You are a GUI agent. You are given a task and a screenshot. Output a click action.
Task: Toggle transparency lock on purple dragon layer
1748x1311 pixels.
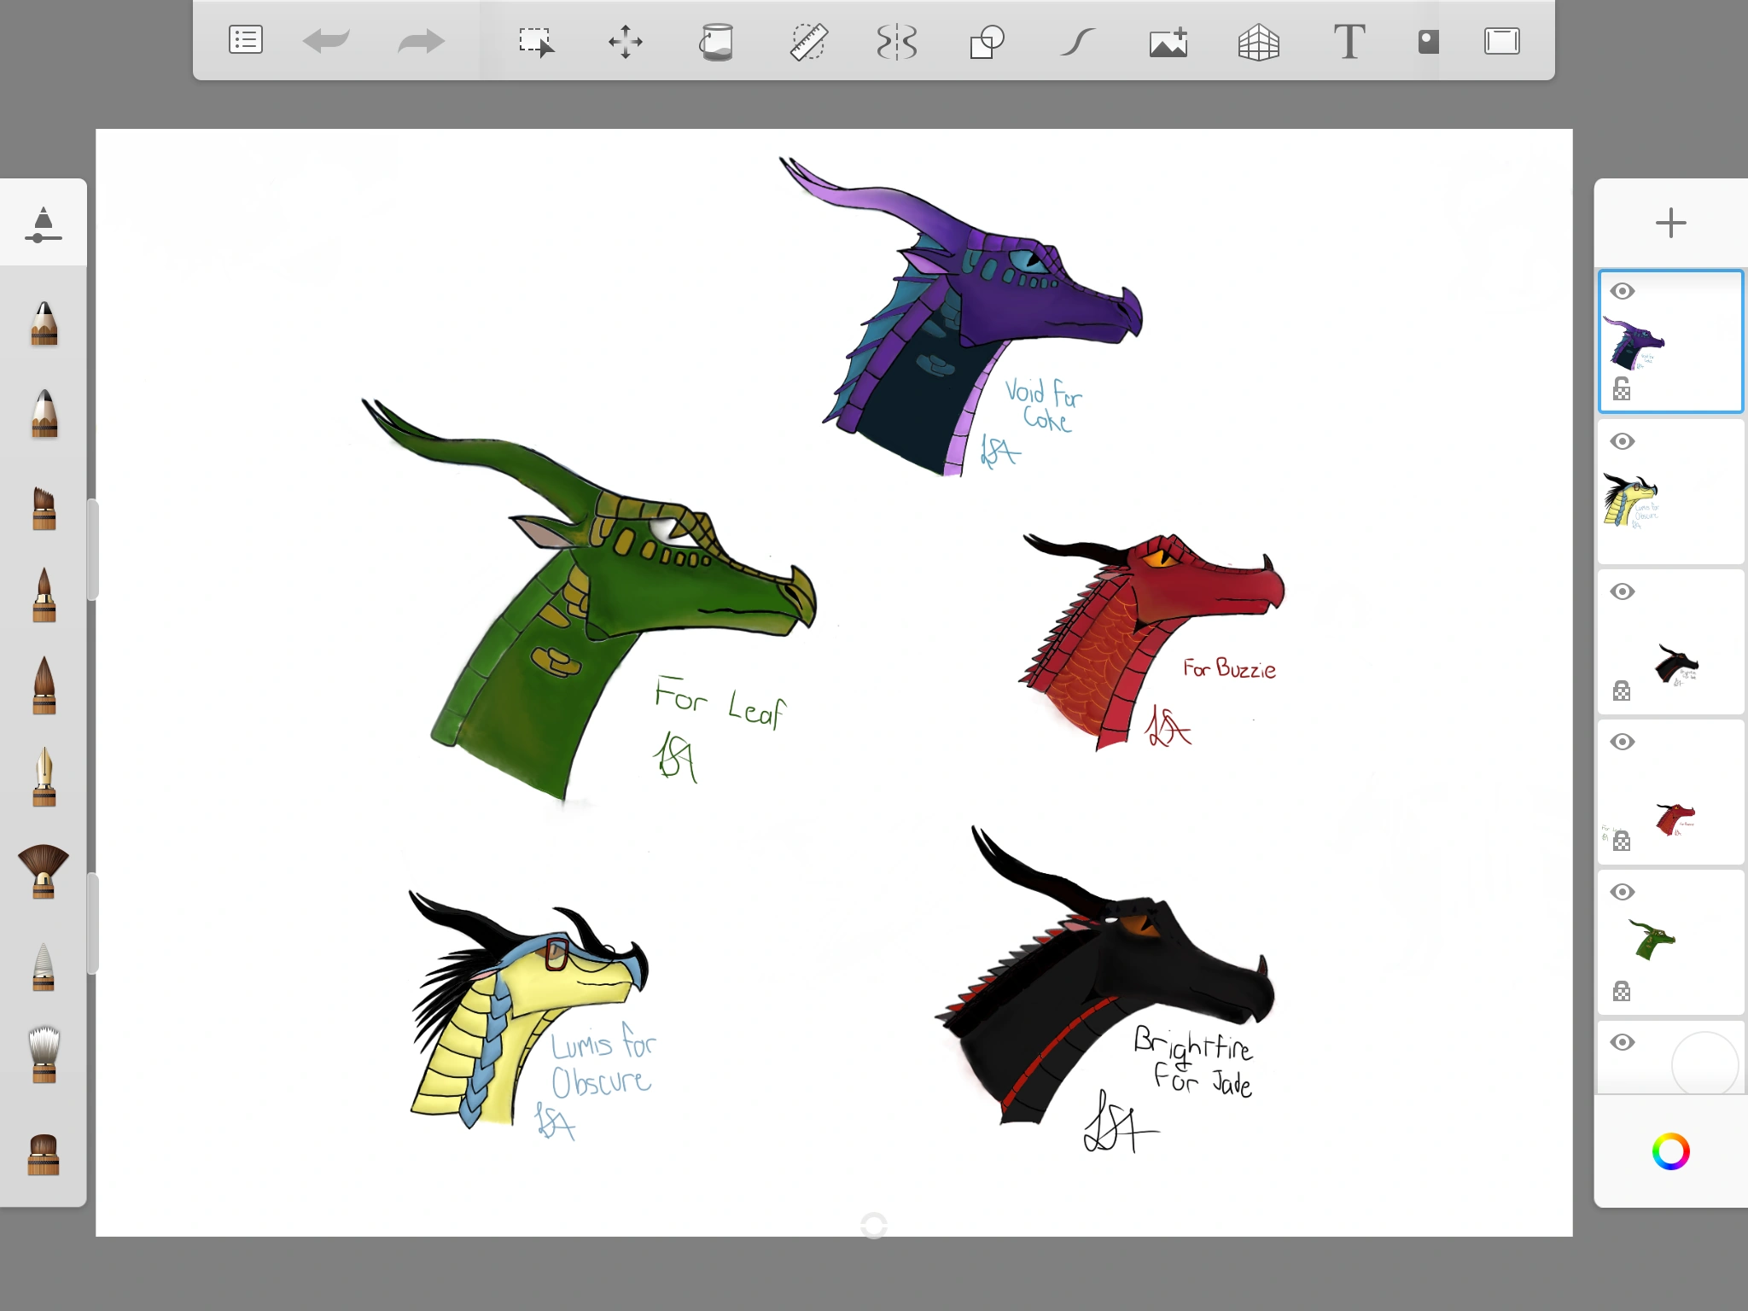1622,390
